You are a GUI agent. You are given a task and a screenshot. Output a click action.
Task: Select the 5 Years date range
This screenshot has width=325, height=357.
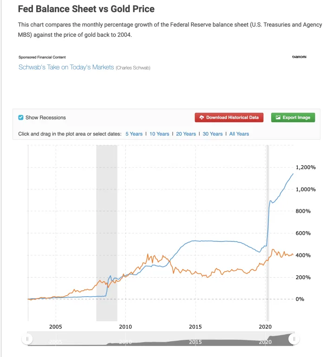(x=134, y=134)
